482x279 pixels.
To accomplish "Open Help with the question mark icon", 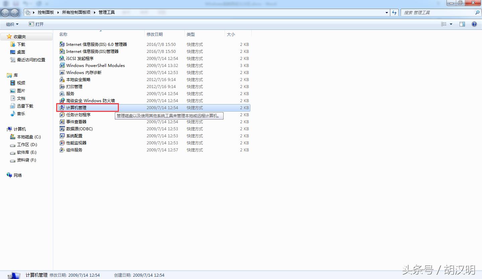I will pyautogui.click(x=474, y=24).
